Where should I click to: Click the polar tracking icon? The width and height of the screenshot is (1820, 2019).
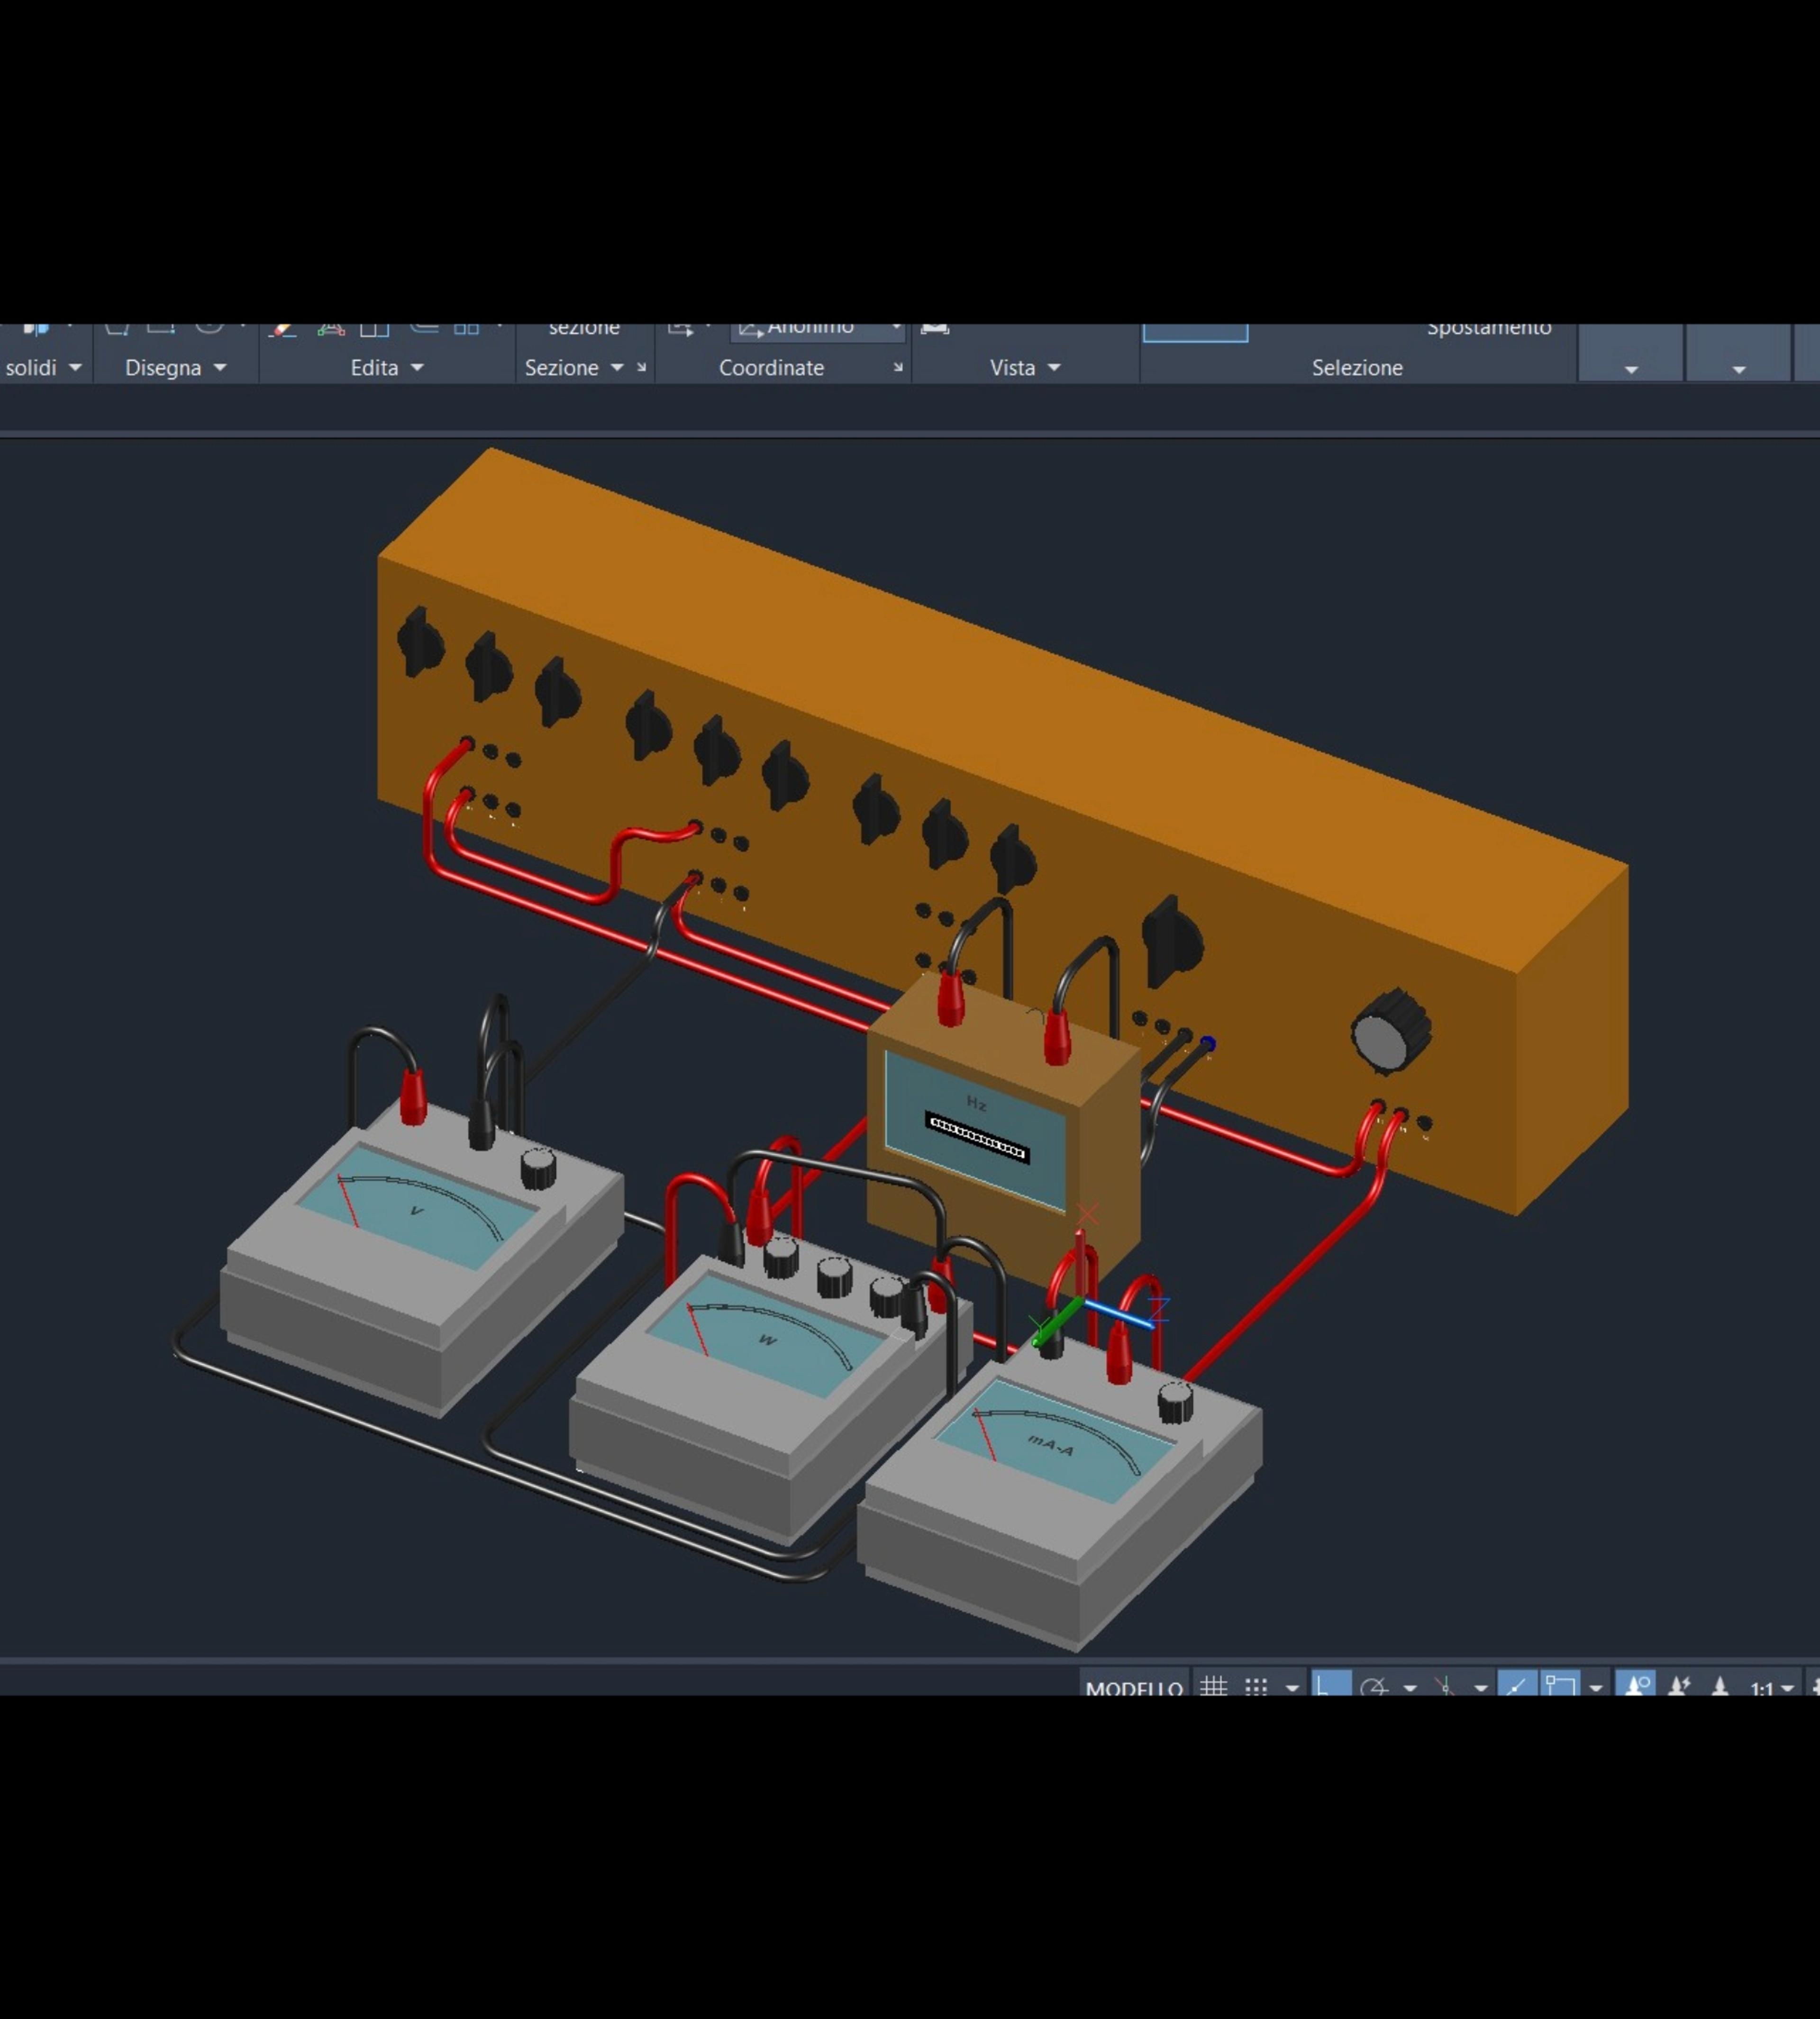click(1374, 1687)
